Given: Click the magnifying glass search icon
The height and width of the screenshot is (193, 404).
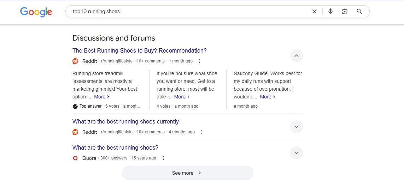Looking at the screenshot, I should click(x=359, y=11).
